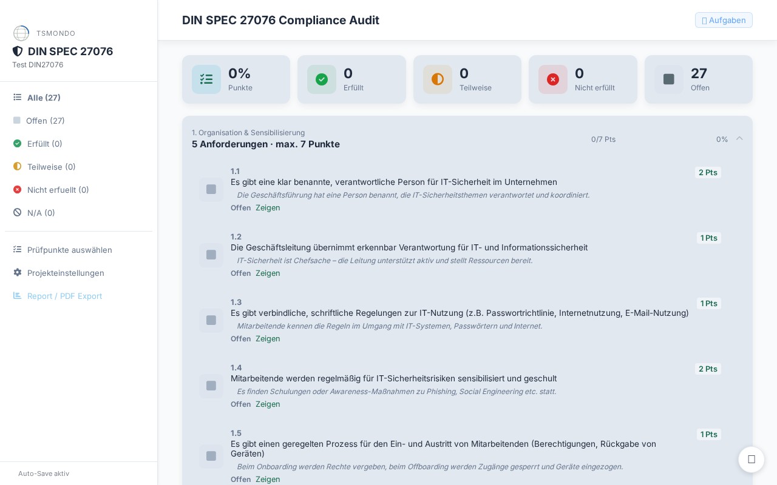Click the floating square button at the bottom right

pos(752,460)
